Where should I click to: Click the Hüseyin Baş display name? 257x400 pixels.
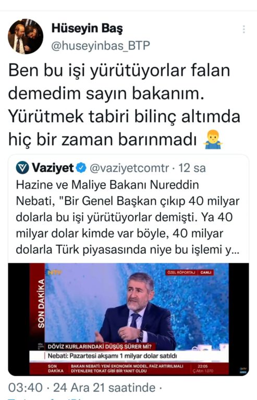(87, 28)
